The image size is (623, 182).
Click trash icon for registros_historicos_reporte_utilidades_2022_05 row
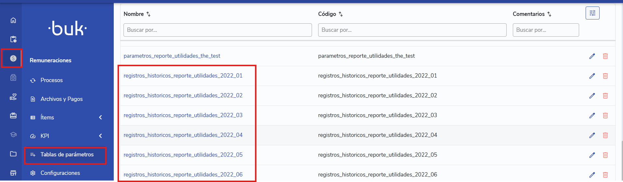[605, 155]
